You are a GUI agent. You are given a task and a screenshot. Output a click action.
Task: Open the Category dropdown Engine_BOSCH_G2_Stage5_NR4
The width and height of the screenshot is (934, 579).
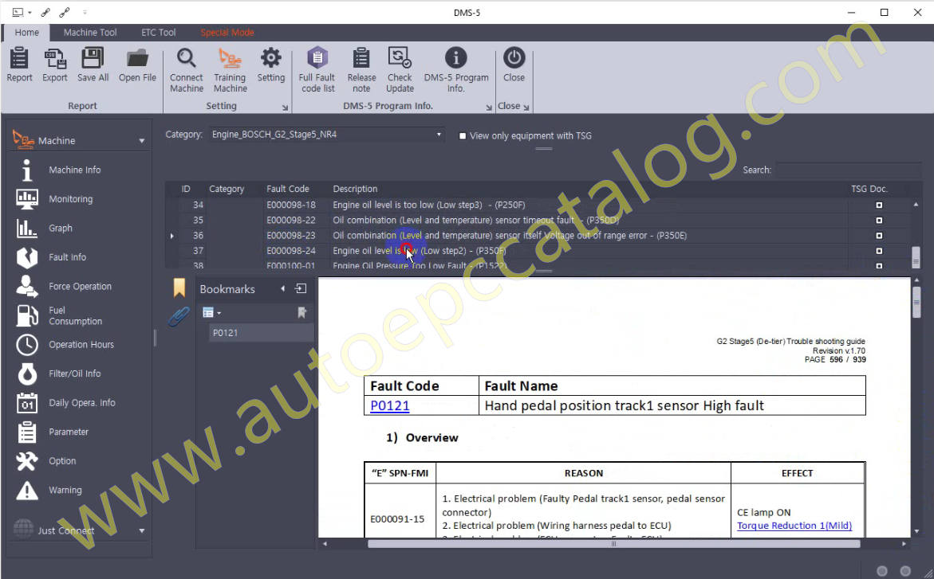click(x=326, y=135)
